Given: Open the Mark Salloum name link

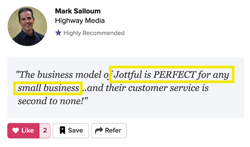Looking at the screenshot, I should [78, 11].
